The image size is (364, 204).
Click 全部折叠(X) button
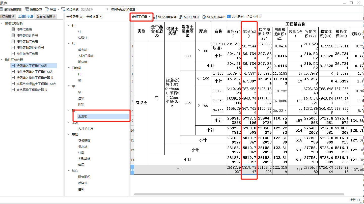[x=94, y=17]
